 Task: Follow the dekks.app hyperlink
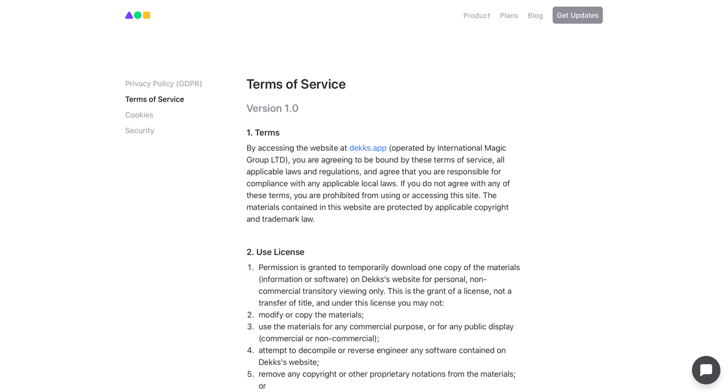368,148
